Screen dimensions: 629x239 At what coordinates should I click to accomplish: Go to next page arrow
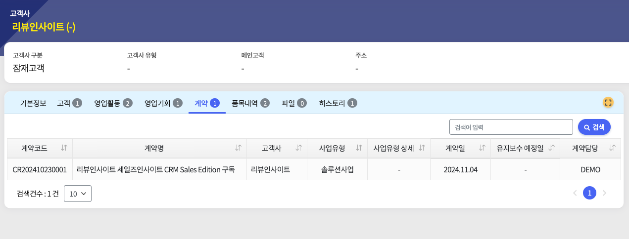click(x=604, y=193)
